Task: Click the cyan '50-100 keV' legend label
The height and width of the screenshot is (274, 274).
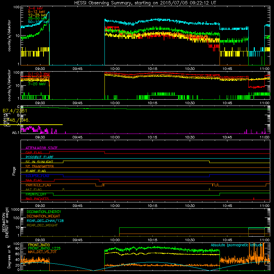Action: coord(39,22)
